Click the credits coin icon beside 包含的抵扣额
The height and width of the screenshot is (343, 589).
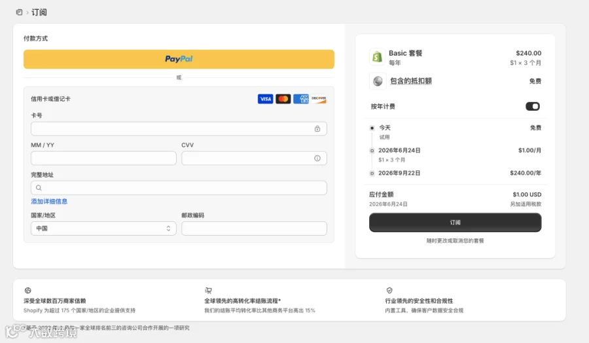(x=378, y=81)
